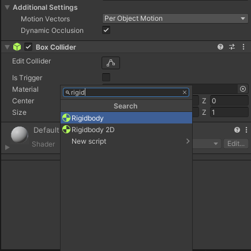The image size is (251, 251).
Task: Open the New script submenu
Action: [126, 141]
